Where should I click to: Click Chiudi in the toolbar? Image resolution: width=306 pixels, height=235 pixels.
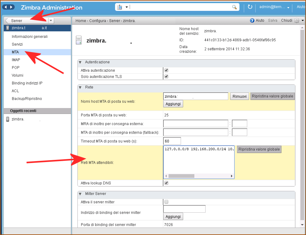(286, 20)
